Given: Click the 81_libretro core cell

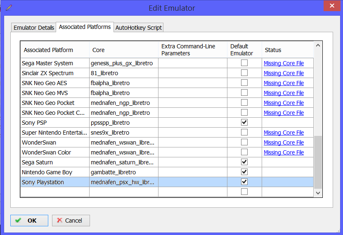Looking at the screenshot, I should 124,73.
